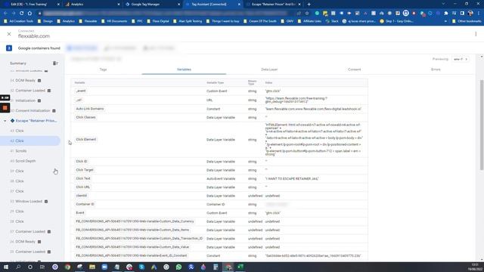Switch to the Tags tab
This screenshot has height=272, width=484.
[103, 70]
